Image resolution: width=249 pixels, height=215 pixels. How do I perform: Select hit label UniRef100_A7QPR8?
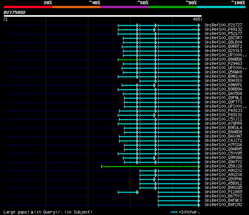[x=223, y=124]
